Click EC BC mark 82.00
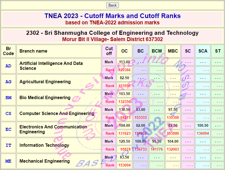The height and width of the screenshot is (170, 225). [140, 126]
